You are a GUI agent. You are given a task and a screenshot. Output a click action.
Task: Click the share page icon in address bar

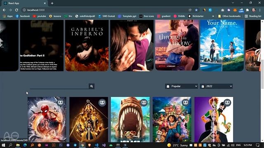pyautogui.click(x=190, y=10)
